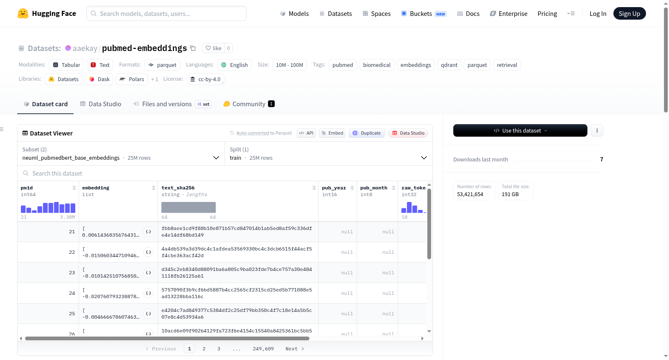The image size is (669, 360).
Task: Click the aaekay user avatar
Action: point(68,48)
